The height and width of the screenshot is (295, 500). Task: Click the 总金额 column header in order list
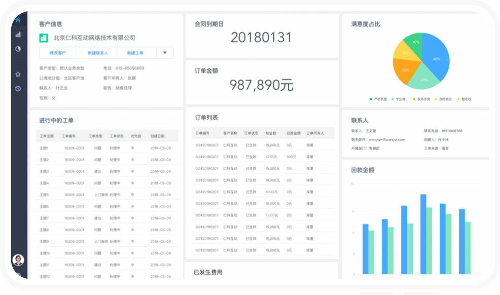(x=272, y=133)
